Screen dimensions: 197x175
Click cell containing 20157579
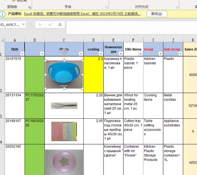pos(15,74)
